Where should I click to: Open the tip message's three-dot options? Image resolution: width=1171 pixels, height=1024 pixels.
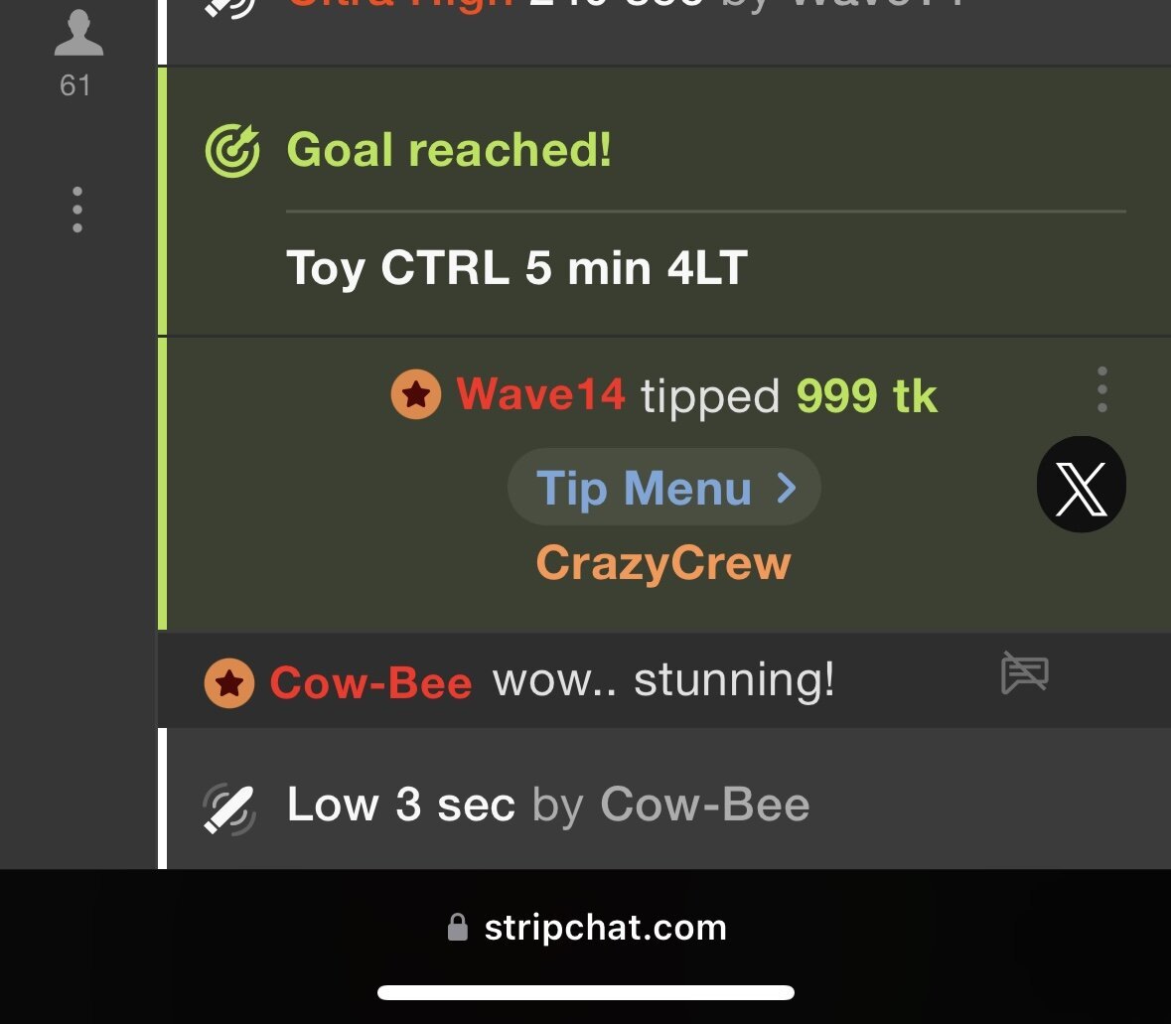[1101, 389]
